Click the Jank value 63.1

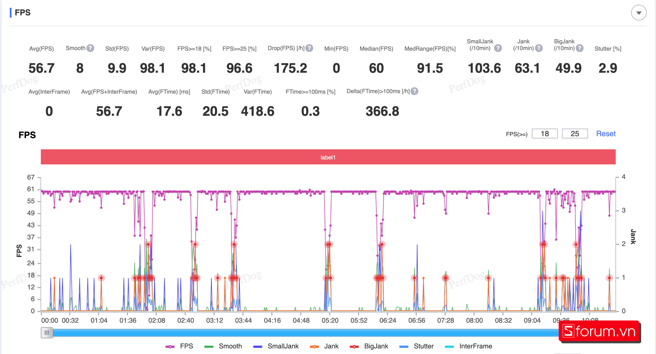pyautogui.click(x=527, y=68)
